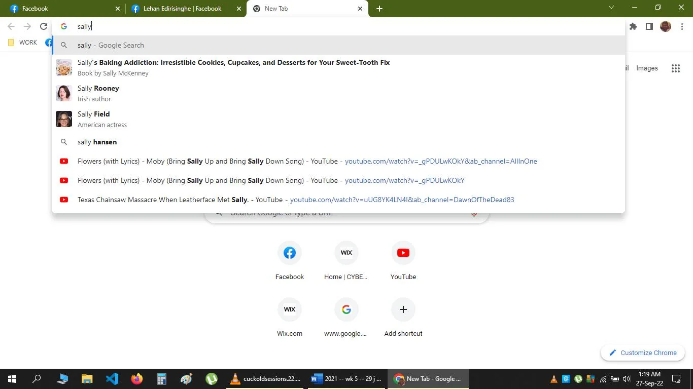Image resolution: width=693 pixels, height=389 pixels.
Task: Switch to the first Facebook tab
Action: click(x=63, y=9)
